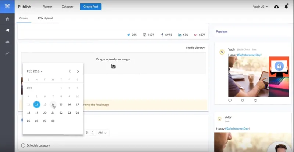Click the Publish header title
Screen dimensions: 294x152
[x=24, y=7]
